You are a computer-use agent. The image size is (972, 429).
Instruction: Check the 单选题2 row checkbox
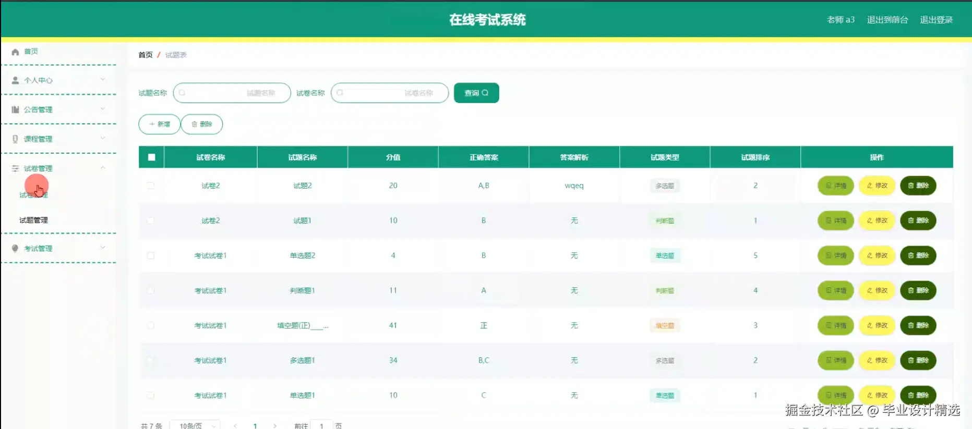coord(151,255)
